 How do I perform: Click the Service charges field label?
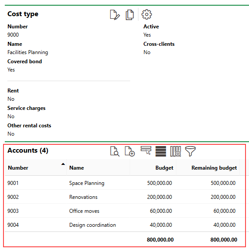[27, 108]
